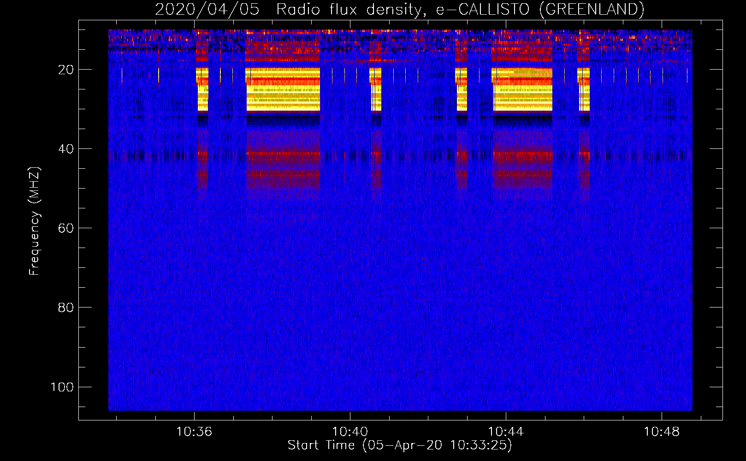The image size is (746, 461).
Task: Click the date '2020/04/05' in the title
Action: point(207,9)
